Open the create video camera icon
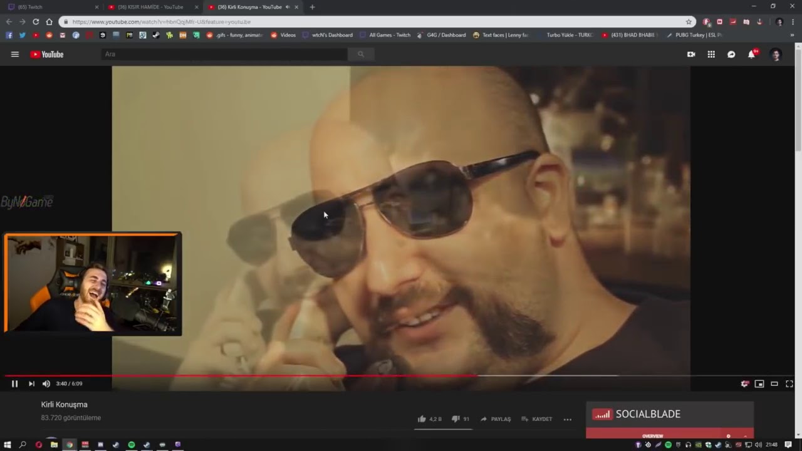The image size is (802, 451). pos(691,54)
